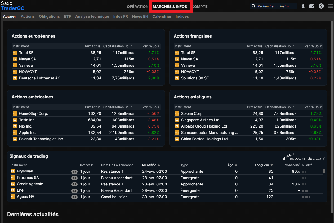Select the Accueil sub-tab

(10, 16)
